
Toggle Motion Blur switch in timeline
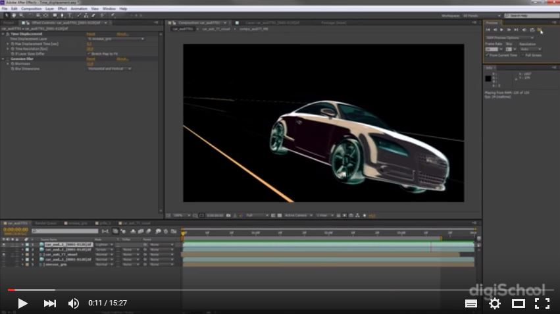pos(149,232)
